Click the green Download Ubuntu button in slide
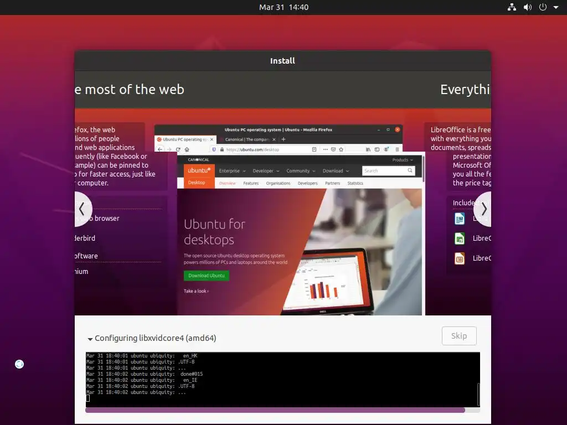 (207, 276)
